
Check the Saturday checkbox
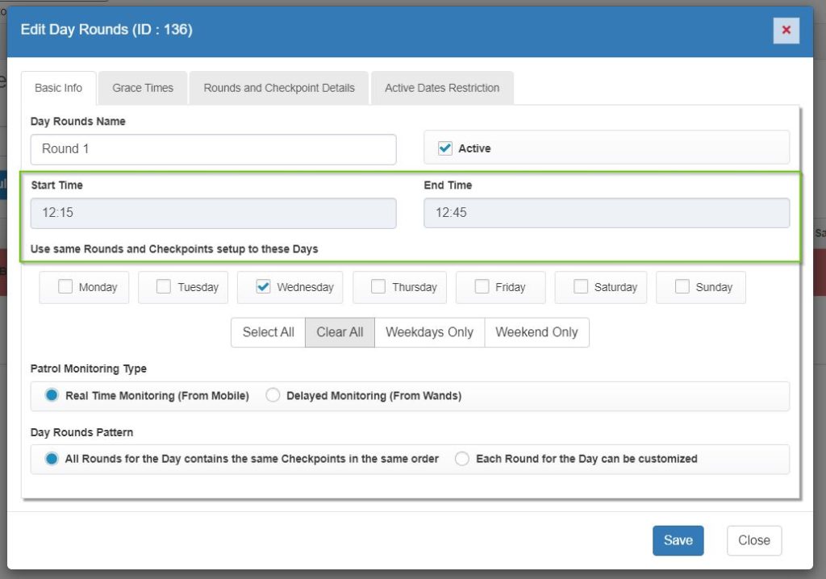581,287
